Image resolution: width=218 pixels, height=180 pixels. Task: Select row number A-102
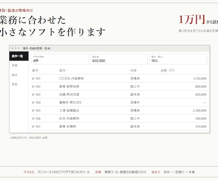tap(36, 87)
